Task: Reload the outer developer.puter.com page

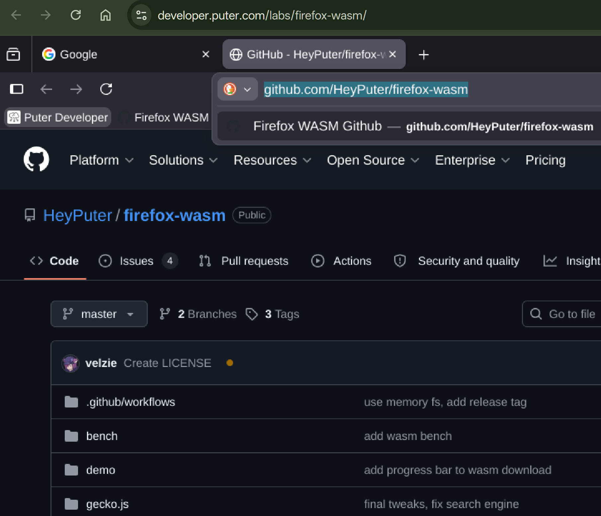Action: (76, 15)
